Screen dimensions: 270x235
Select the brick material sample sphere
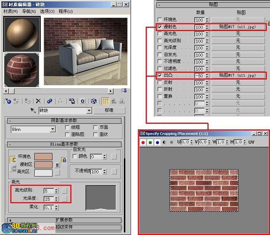pyautogui.click(x=22, y=70)
